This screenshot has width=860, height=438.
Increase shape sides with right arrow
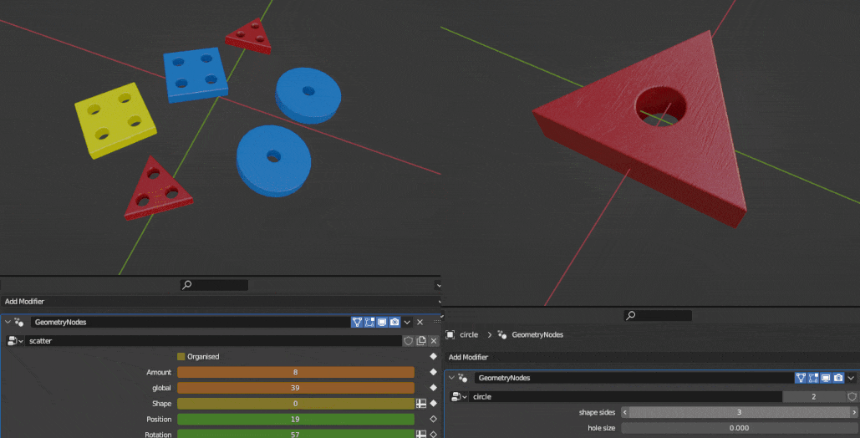pos(854,412)
